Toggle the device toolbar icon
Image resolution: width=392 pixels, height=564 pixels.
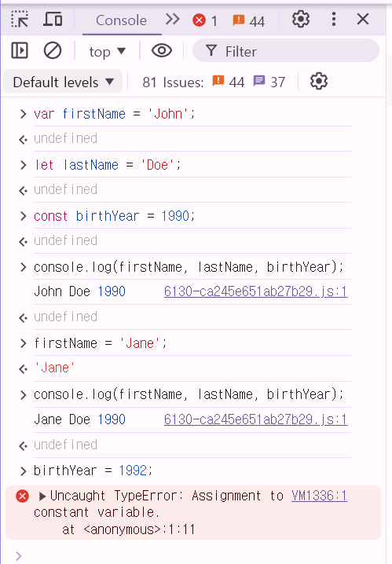click(x=53, y=19)
